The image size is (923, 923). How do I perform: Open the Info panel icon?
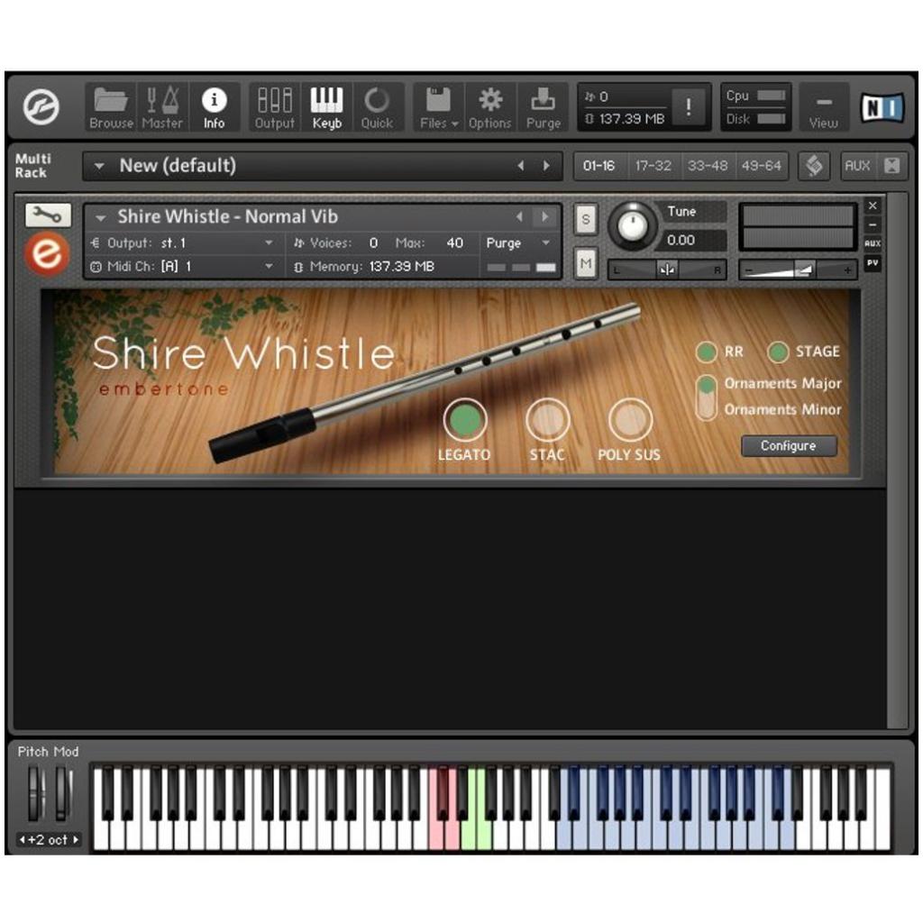click(x=215, y=107)
